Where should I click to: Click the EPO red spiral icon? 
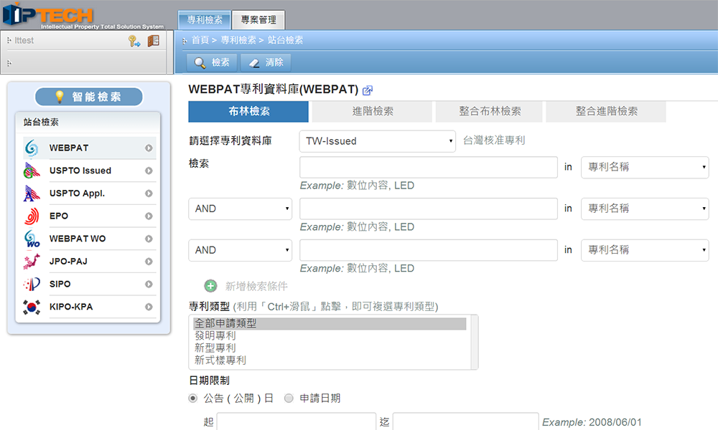[32, 216]
